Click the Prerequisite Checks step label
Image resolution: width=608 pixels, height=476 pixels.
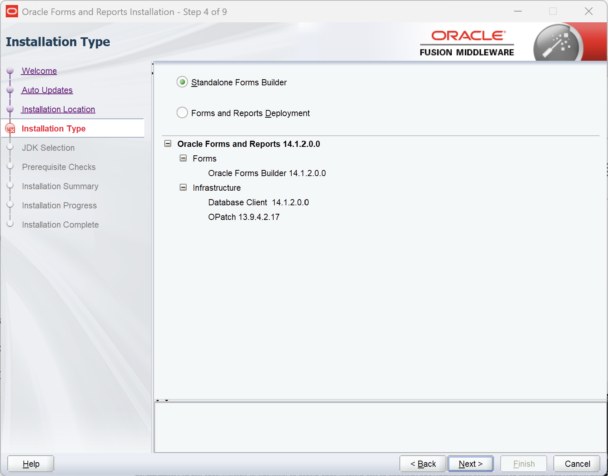pyautogui.click(x=58, y=167)
